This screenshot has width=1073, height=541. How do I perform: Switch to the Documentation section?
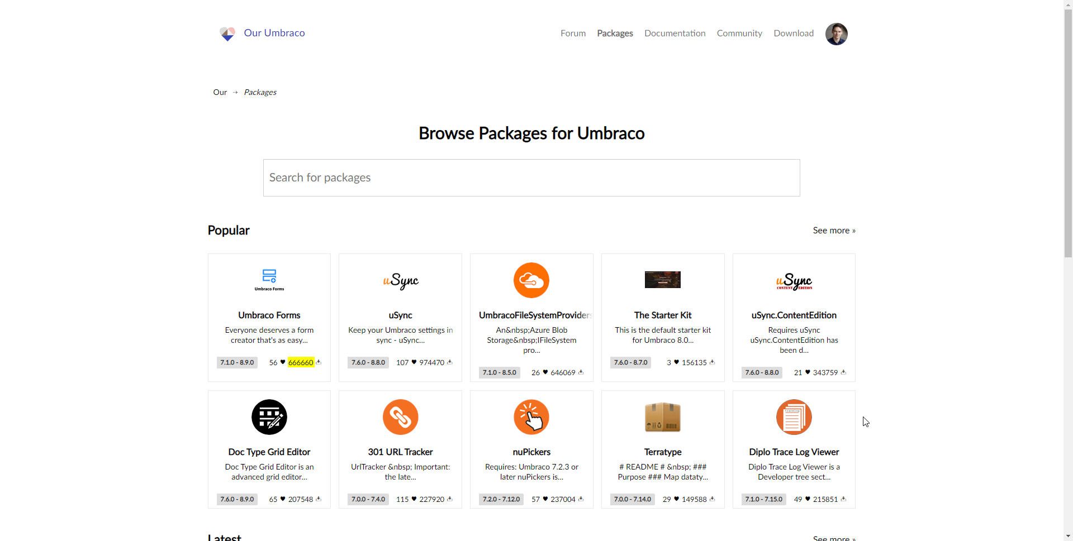[675, 33]
